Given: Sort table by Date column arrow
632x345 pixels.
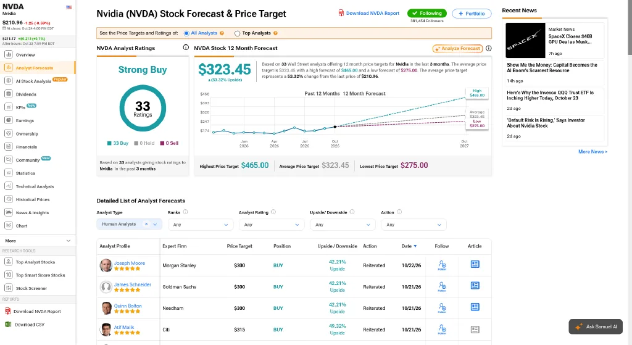Looking at the screenshot, I should click(x=415, y=246).
